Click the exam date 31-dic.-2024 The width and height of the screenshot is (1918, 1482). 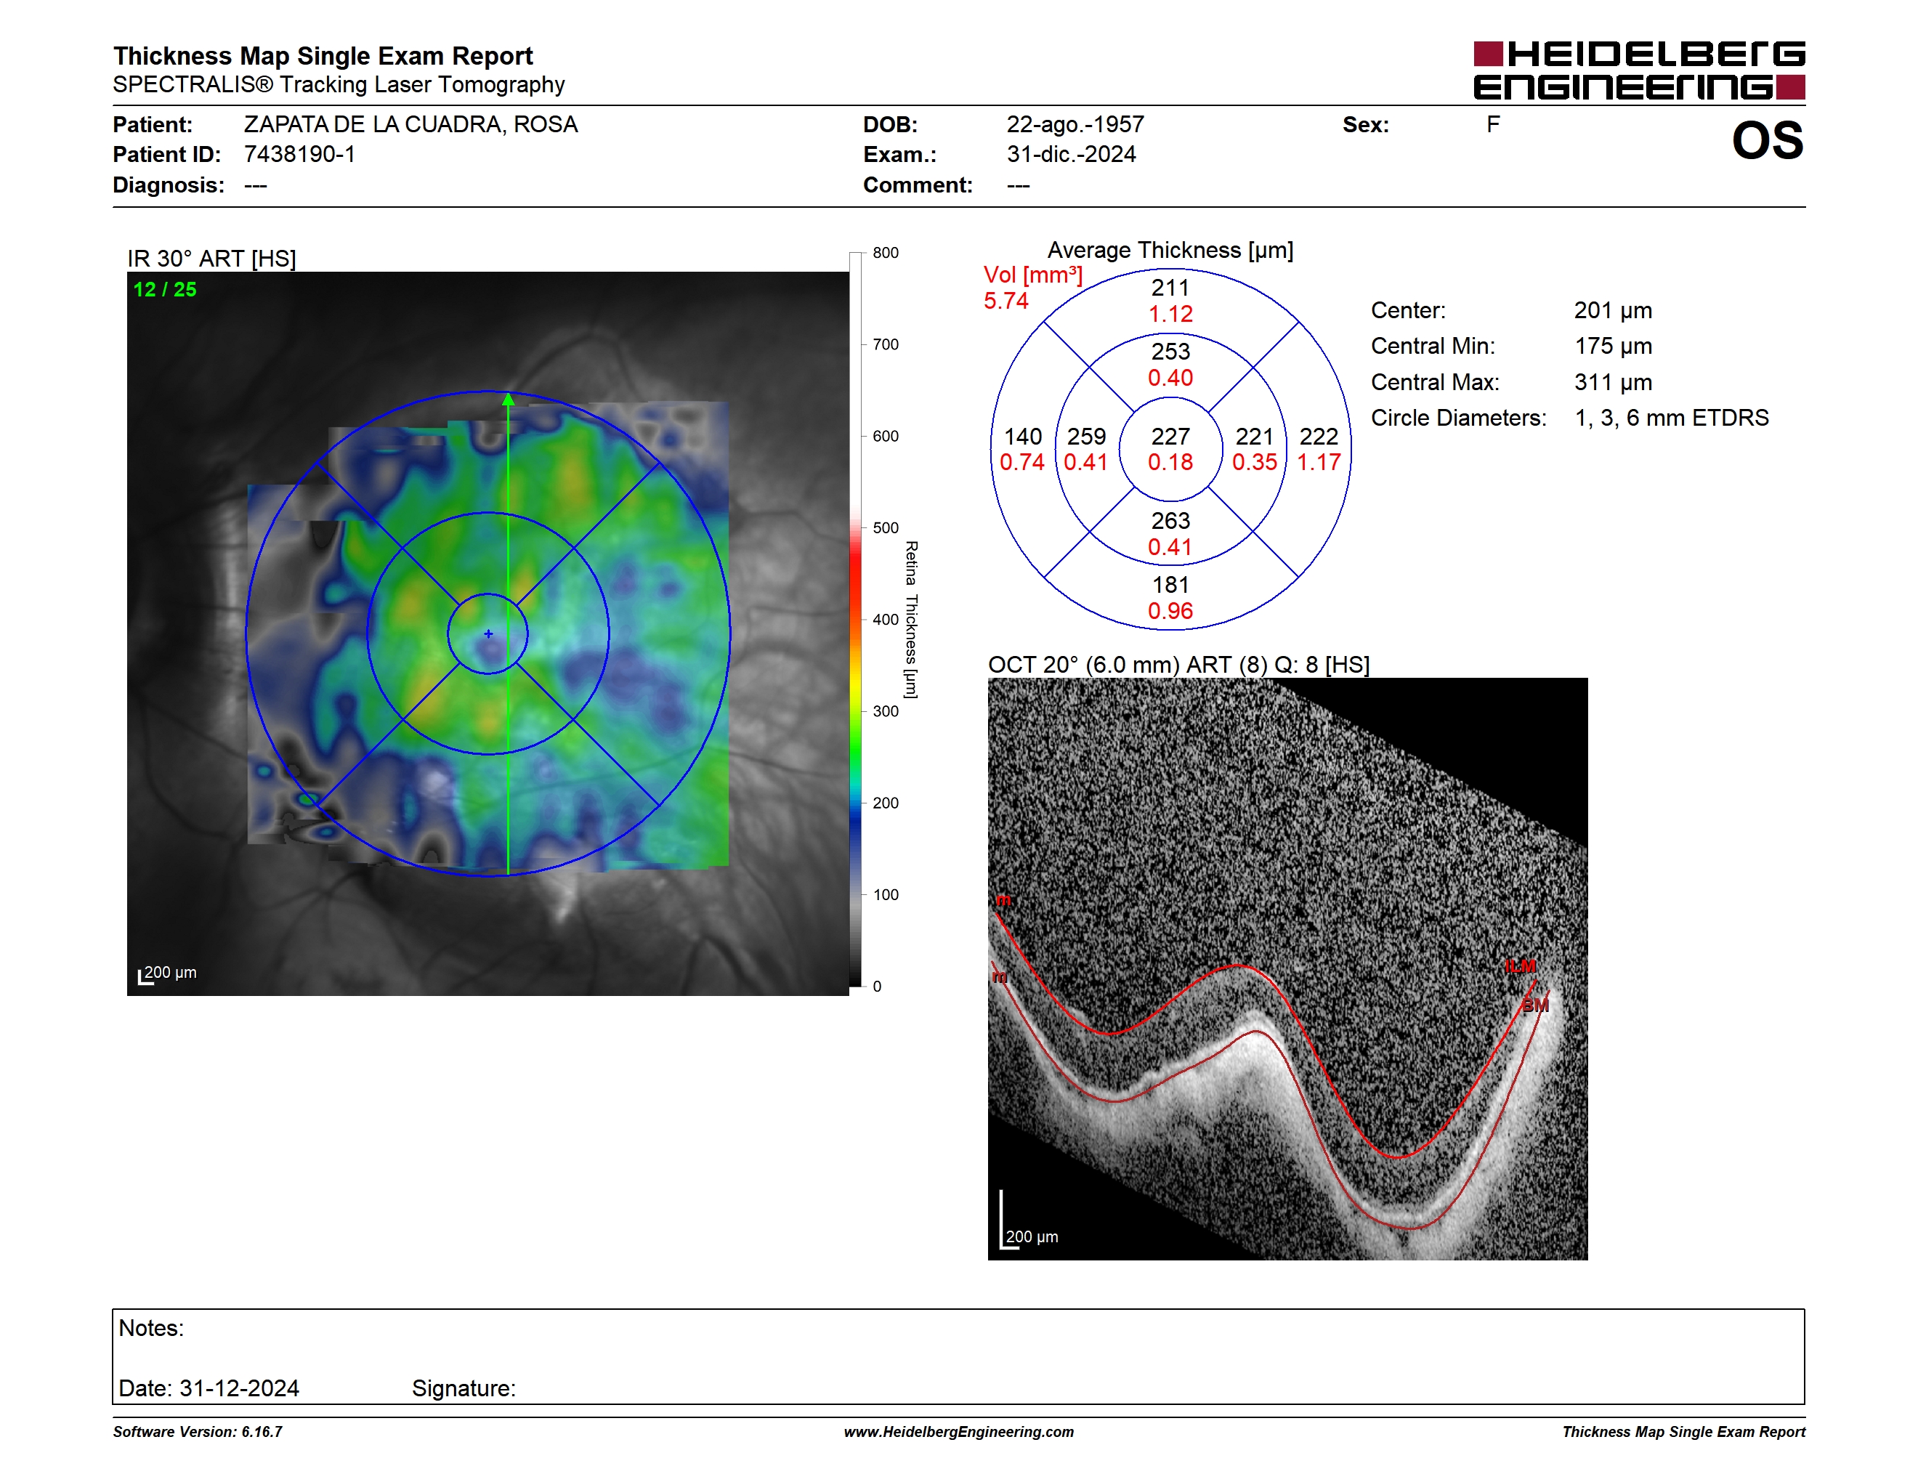pos(1072,155)
